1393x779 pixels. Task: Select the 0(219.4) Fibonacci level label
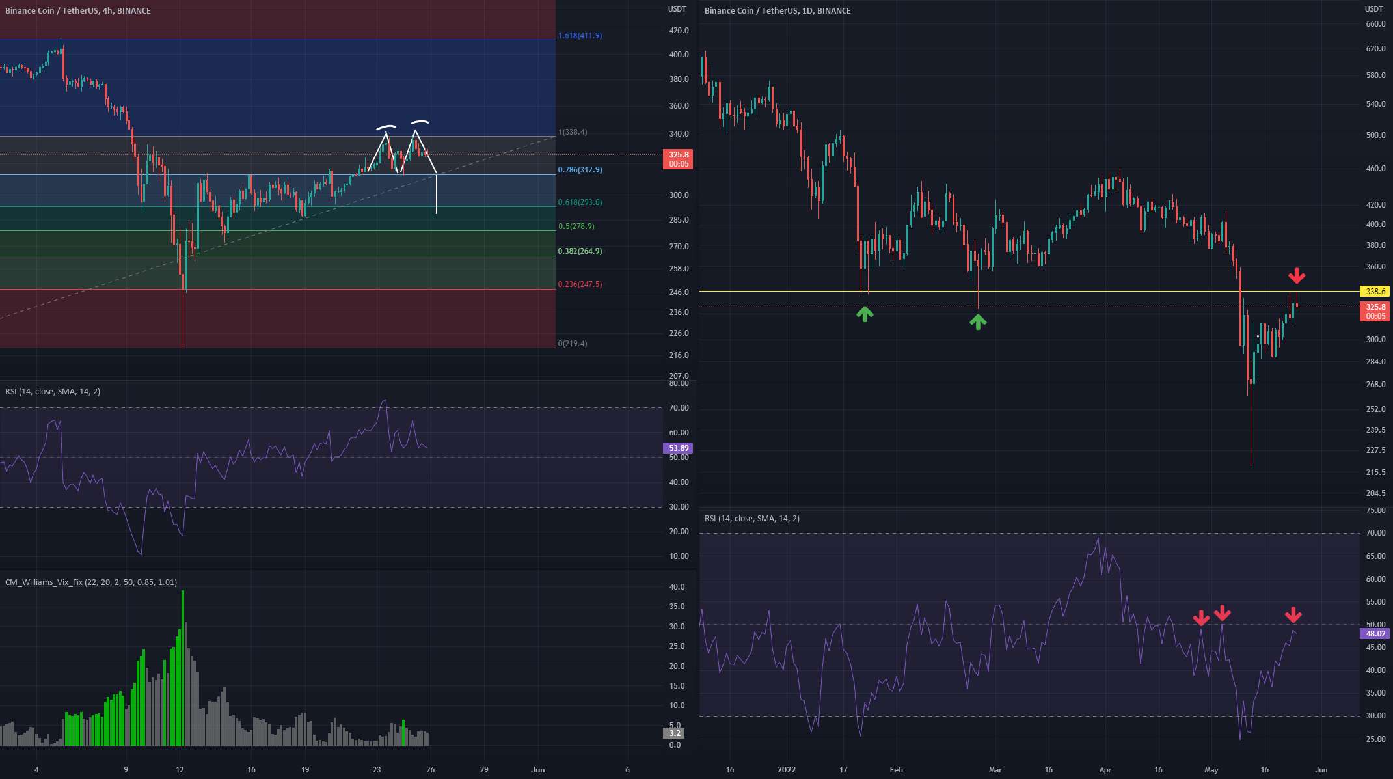[x=573, y=344]
